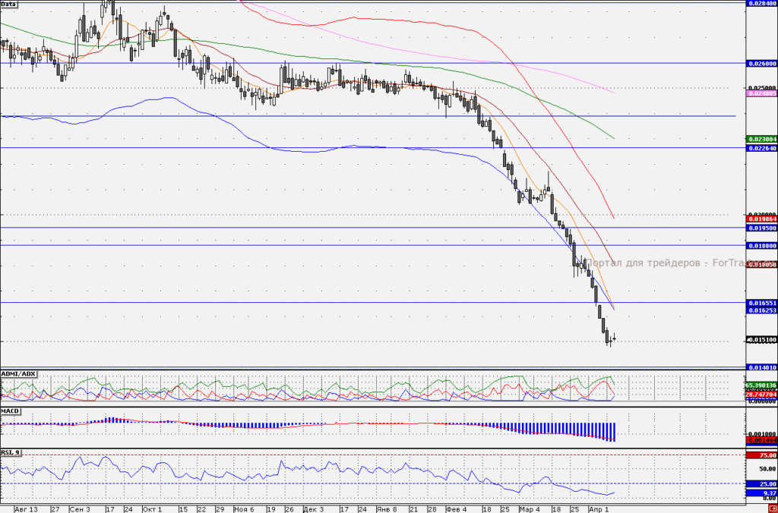This screenshot has height=513, width=778.
Task: Click the 0.016253 price level label
Action: click(762, 310)
